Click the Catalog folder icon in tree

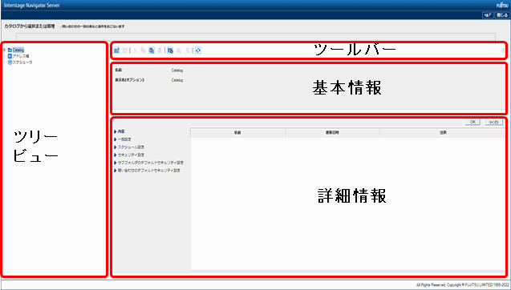click(10, 50)
